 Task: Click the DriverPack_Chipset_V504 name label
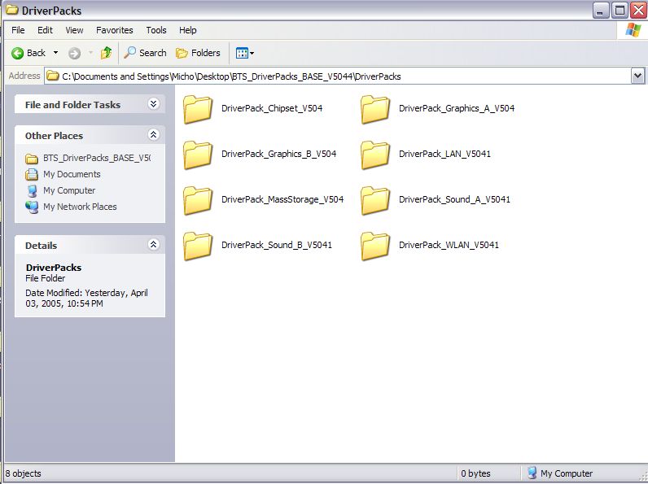click(272, 108)
